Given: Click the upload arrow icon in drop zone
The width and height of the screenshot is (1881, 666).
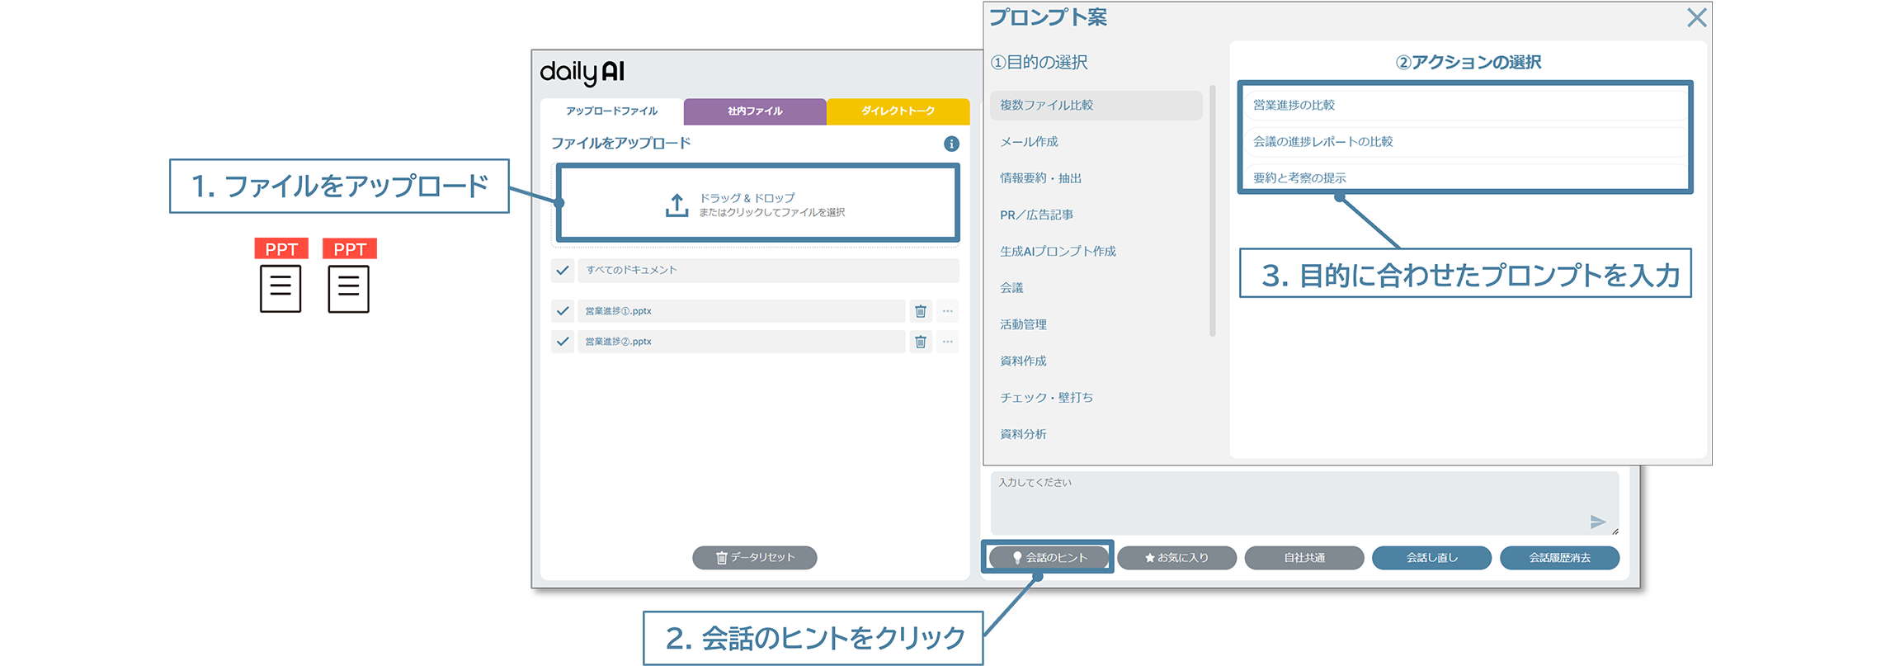Looking at the screenshot, I should tap(676, 205).
